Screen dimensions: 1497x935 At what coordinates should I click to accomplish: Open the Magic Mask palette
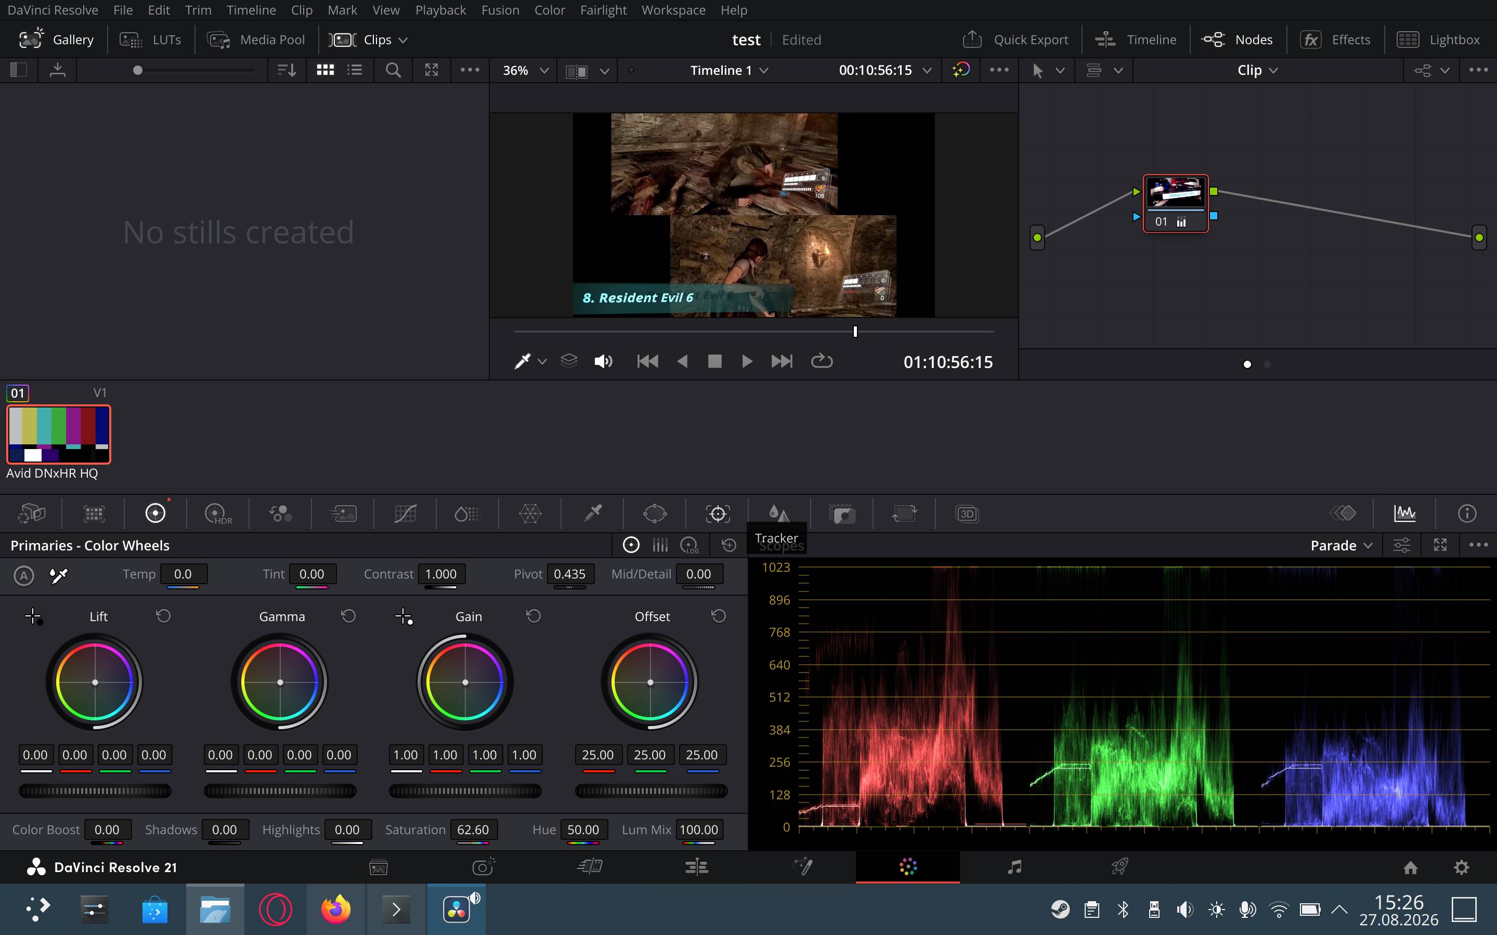tap(842, 513)
